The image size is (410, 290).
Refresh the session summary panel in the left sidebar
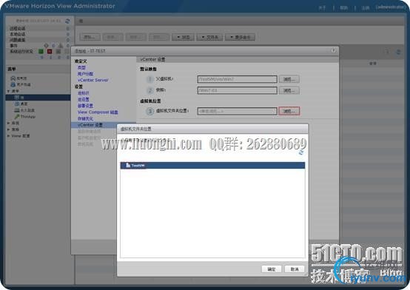pyautogui.click(x=67, y=21)
